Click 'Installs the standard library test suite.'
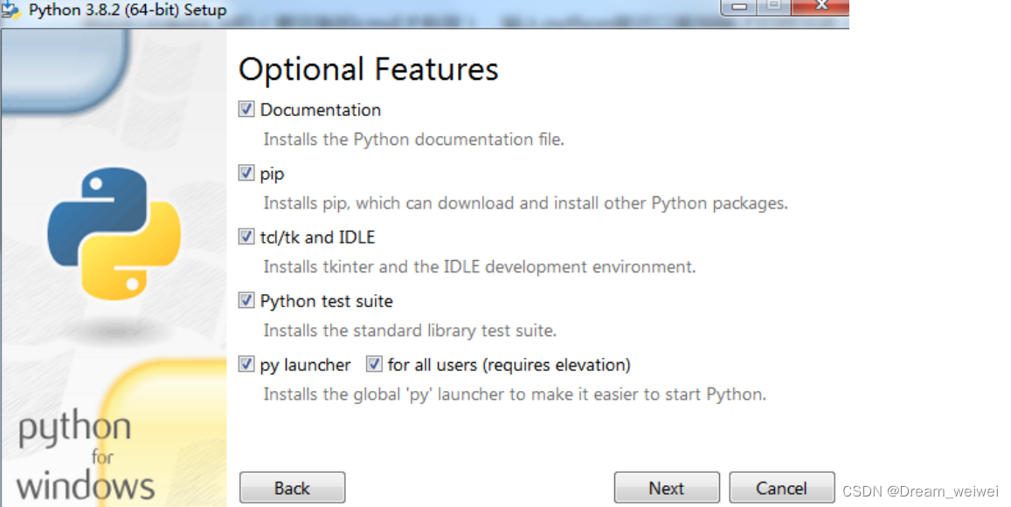Viewport: 1011px width, 507px height. tap(410, 331)
